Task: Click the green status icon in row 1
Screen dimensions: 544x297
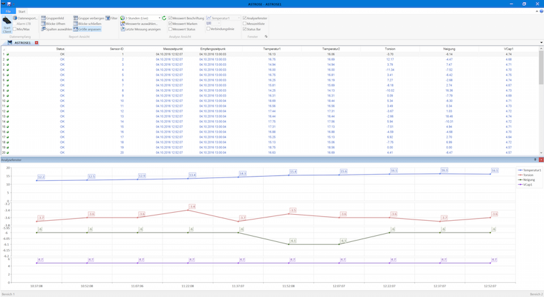Action: pyautogui.click(x=7, y=54)
